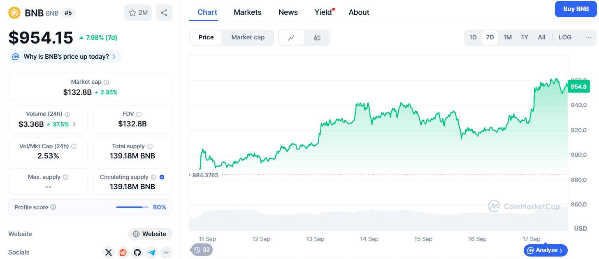Select the Price chart toggle

click(206, 37)
